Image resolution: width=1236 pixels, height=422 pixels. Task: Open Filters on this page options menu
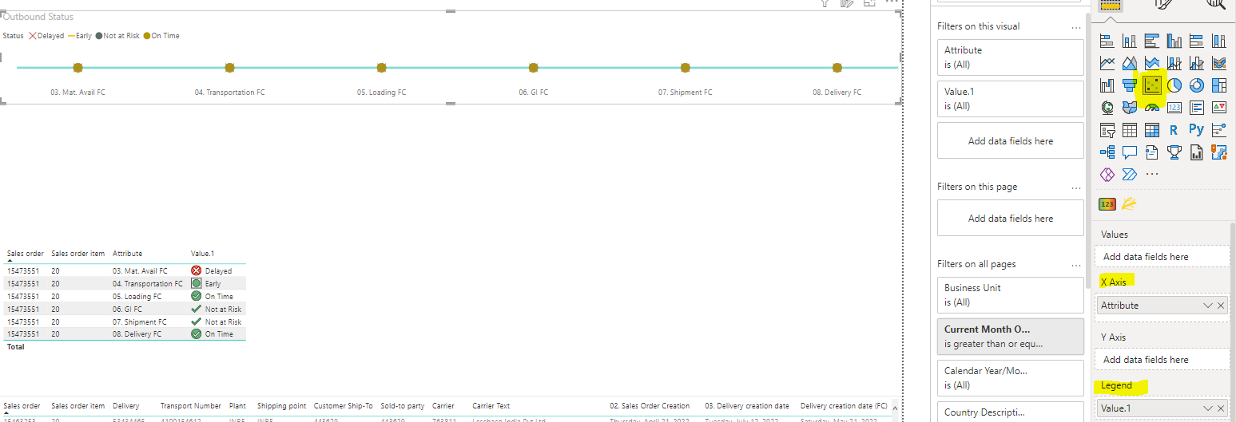pos(1076,187)
